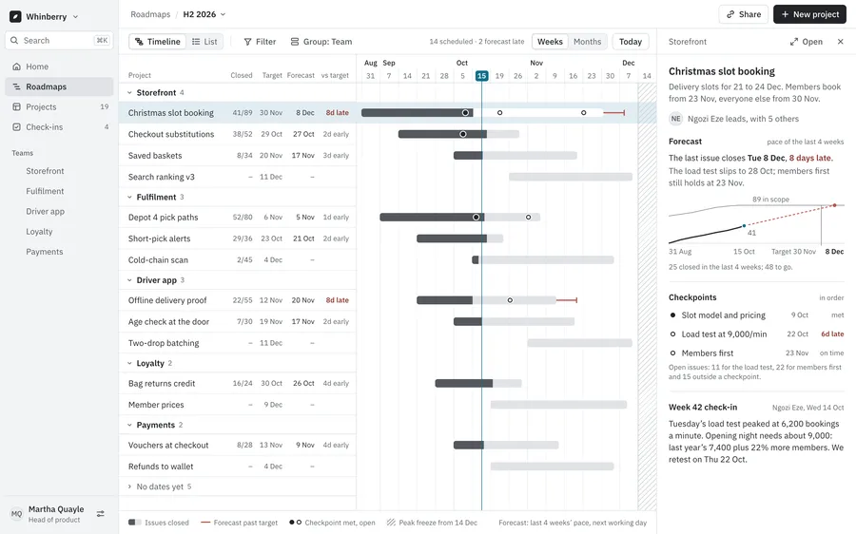Open the H2 2026 period dropdown

tap(204, 14)
